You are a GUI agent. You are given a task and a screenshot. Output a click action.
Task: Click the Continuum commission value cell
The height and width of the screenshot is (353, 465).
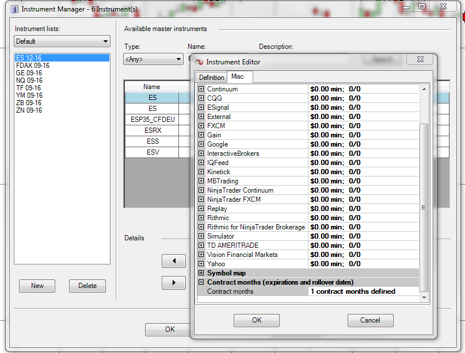(364, 89)
